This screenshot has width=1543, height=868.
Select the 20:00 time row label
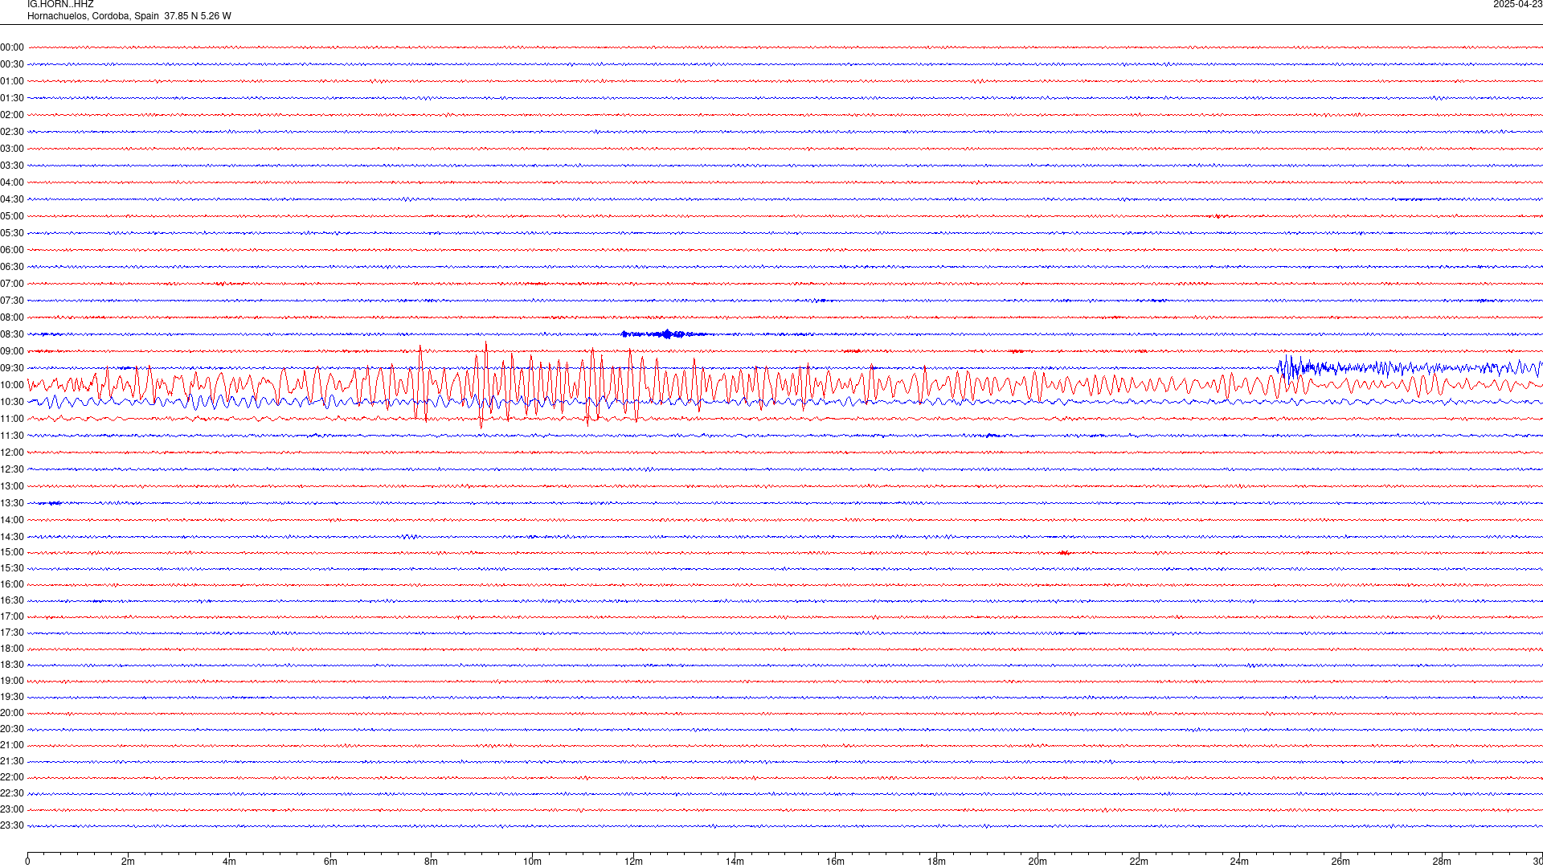point(12,713)
